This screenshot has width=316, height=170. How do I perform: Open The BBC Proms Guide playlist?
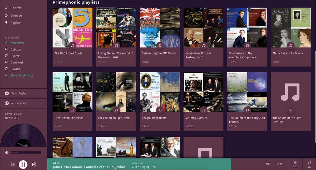tap(68, 53)
